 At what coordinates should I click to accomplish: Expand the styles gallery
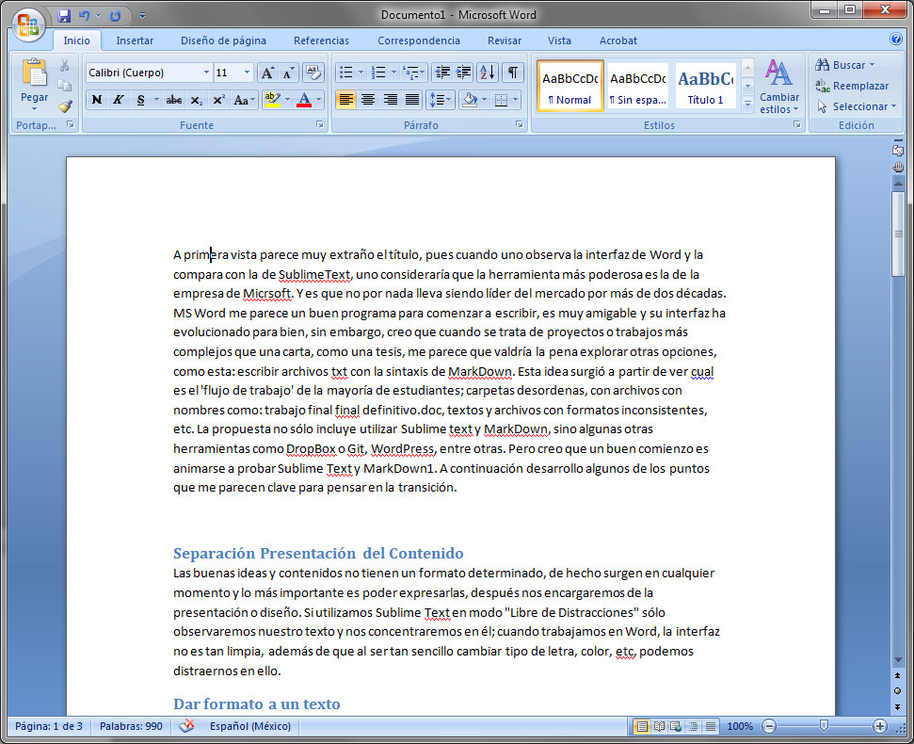(x=748, y=105)
